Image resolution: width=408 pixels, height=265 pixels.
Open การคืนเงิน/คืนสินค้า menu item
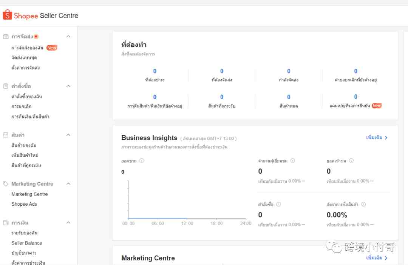tap(31, 117)
